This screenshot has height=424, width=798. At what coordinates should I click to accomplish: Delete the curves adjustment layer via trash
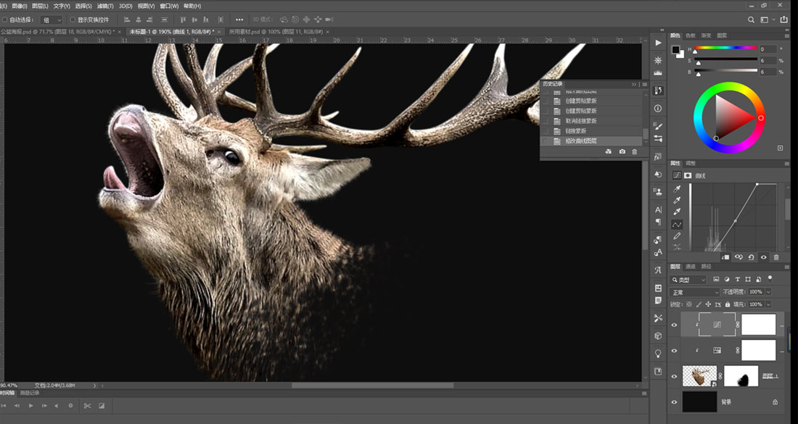[776, 257]
